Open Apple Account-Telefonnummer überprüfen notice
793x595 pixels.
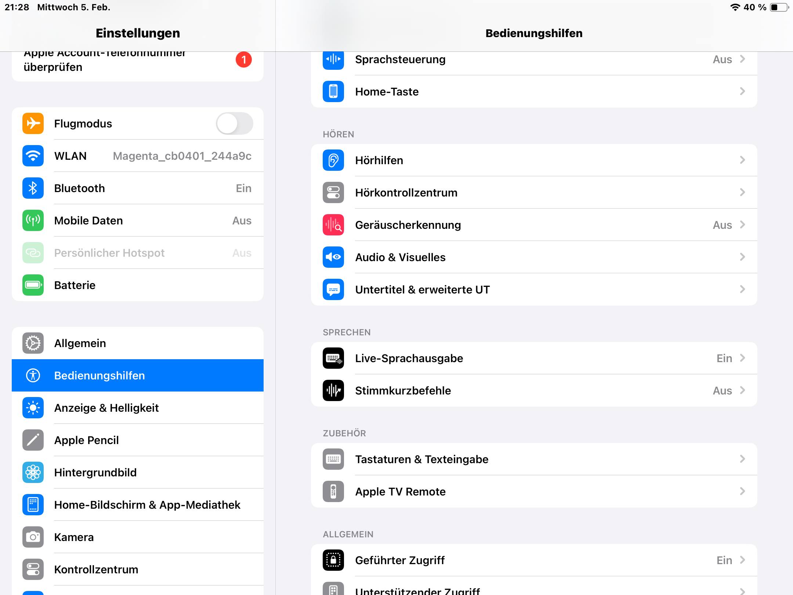click(x=138, y=66)
